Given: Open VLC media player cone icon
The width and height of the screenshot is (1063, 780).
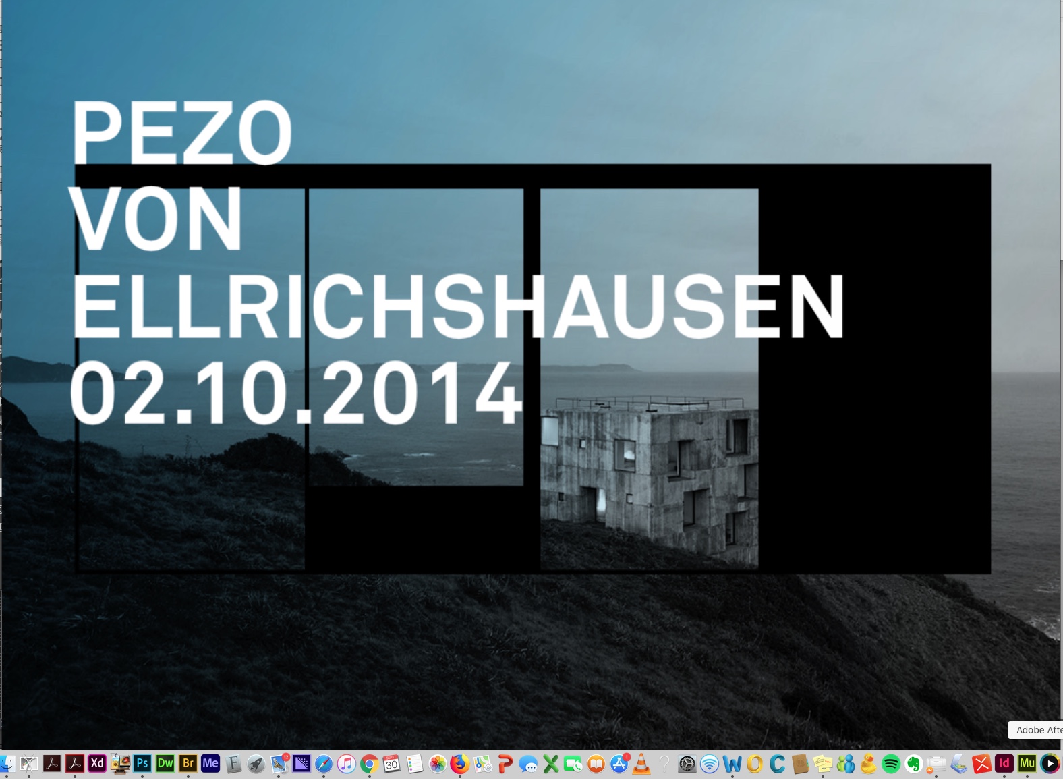Looking at the screenshot, I should point(641,764).
